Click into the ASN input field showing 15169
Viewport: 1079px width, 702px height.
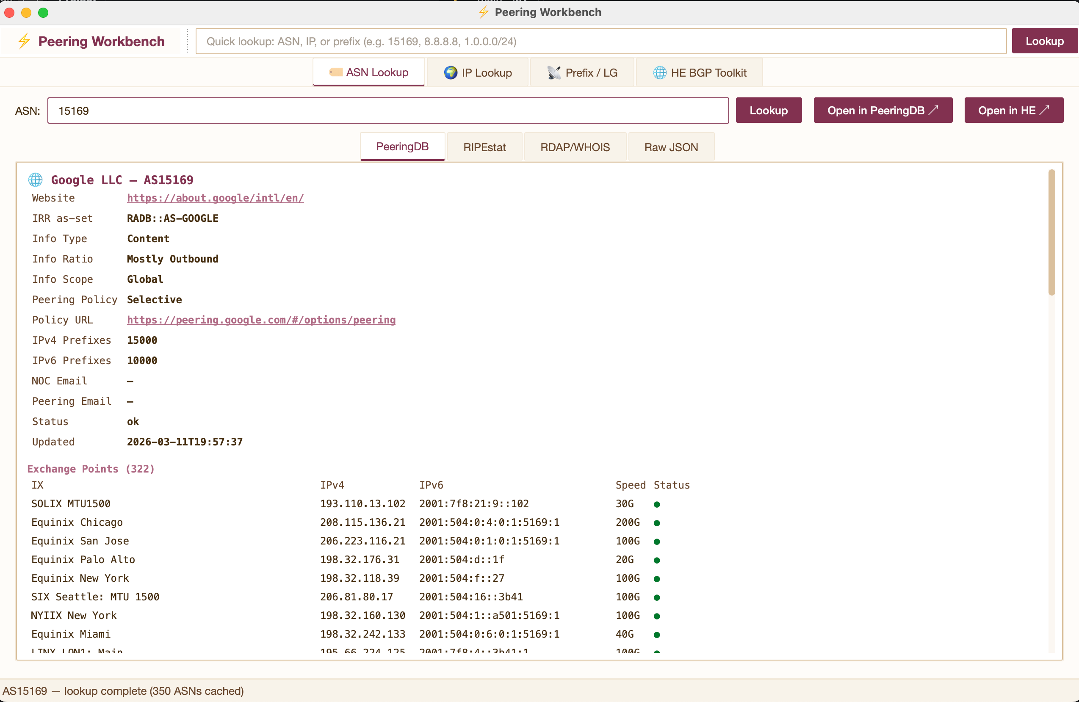388,111
